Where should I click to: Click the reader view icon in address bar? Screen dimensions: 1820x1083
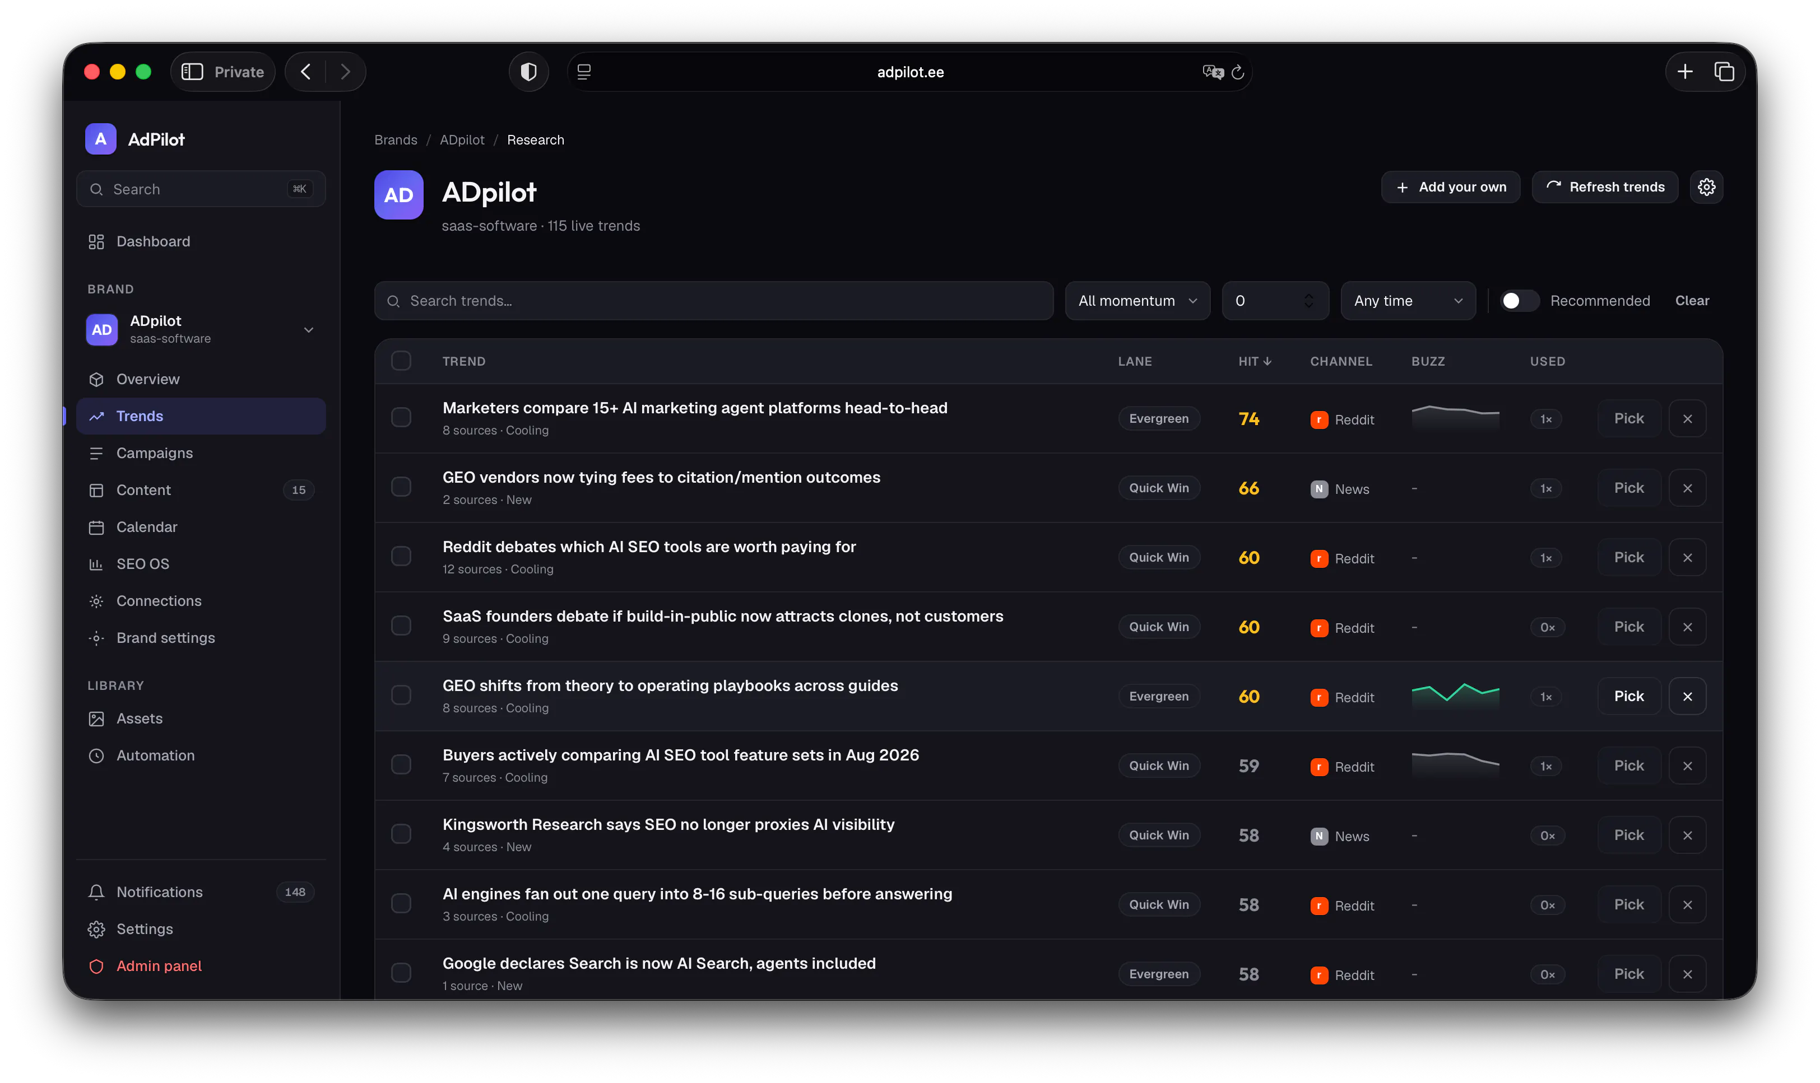pyautogui.click(x=584, y=72)
